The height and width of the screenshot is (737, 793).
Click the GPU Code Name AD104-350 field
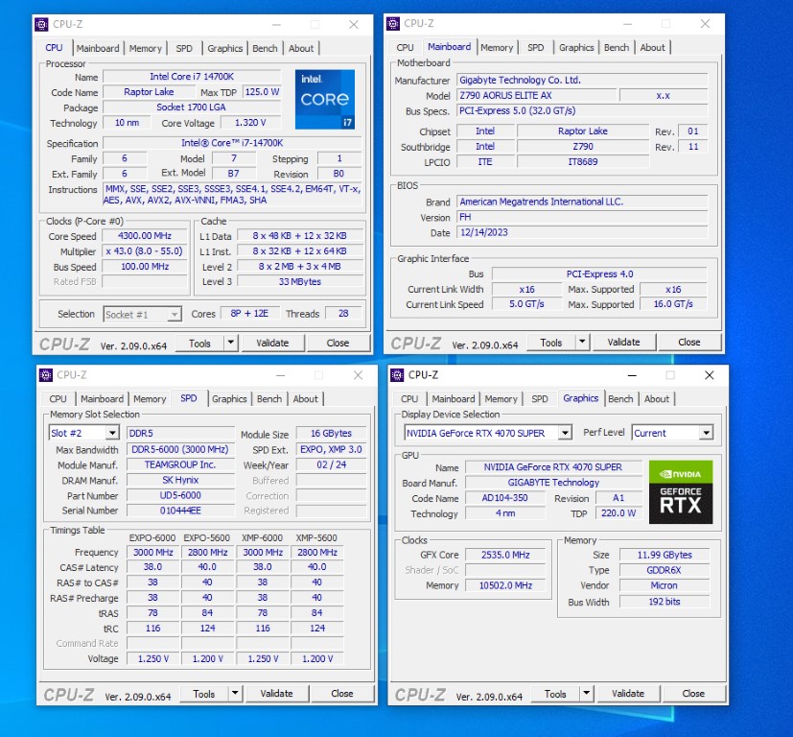point(504,498)
